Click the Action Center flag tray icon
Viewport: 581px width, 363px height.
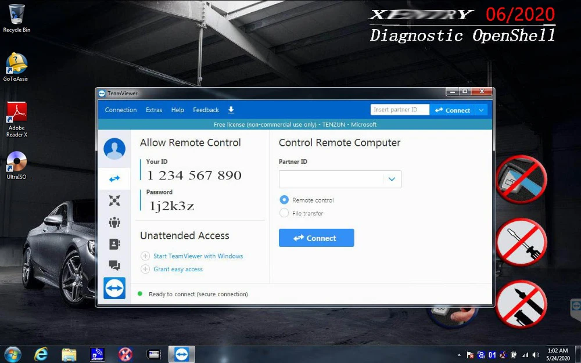[470, 355]
